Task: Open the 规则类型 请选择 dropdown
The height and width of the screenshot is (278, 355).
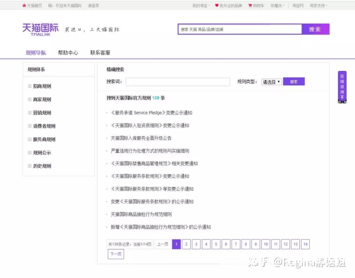Action: point(271,82)
